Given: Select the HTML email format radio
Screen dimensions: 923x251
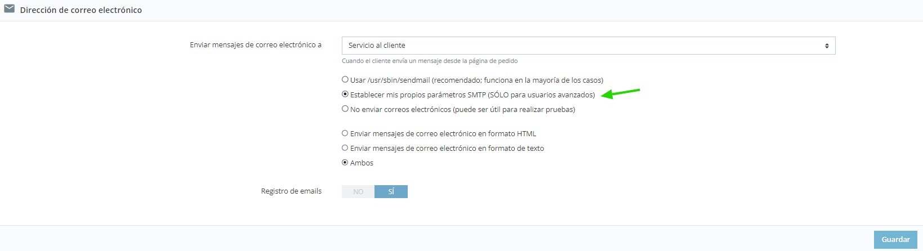Looking at the screenshot, I should [345, 133].
